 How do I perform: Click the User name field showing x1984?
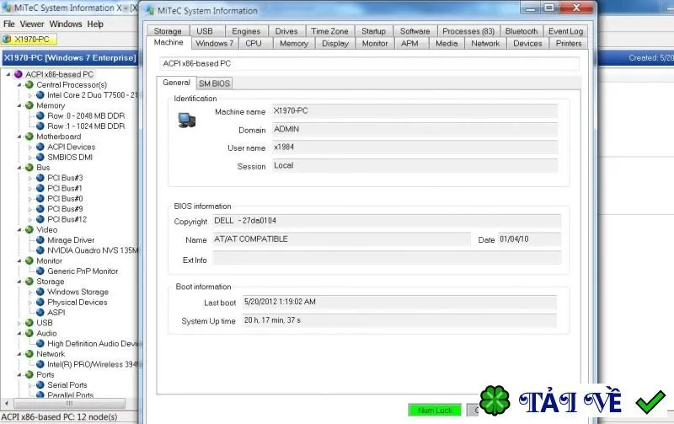415,147
